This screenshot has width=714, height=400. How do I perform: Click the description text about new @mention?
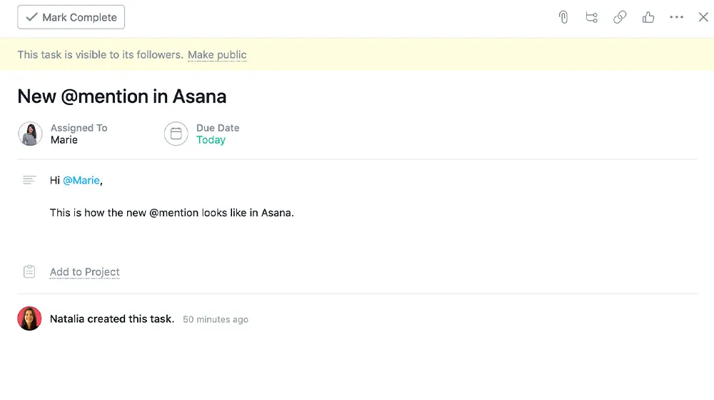171,213
